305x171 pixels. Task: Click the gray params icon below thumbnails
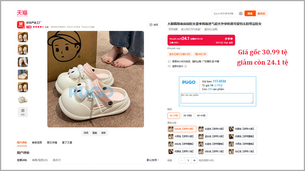pyautogui.click(x=23, y=112)
